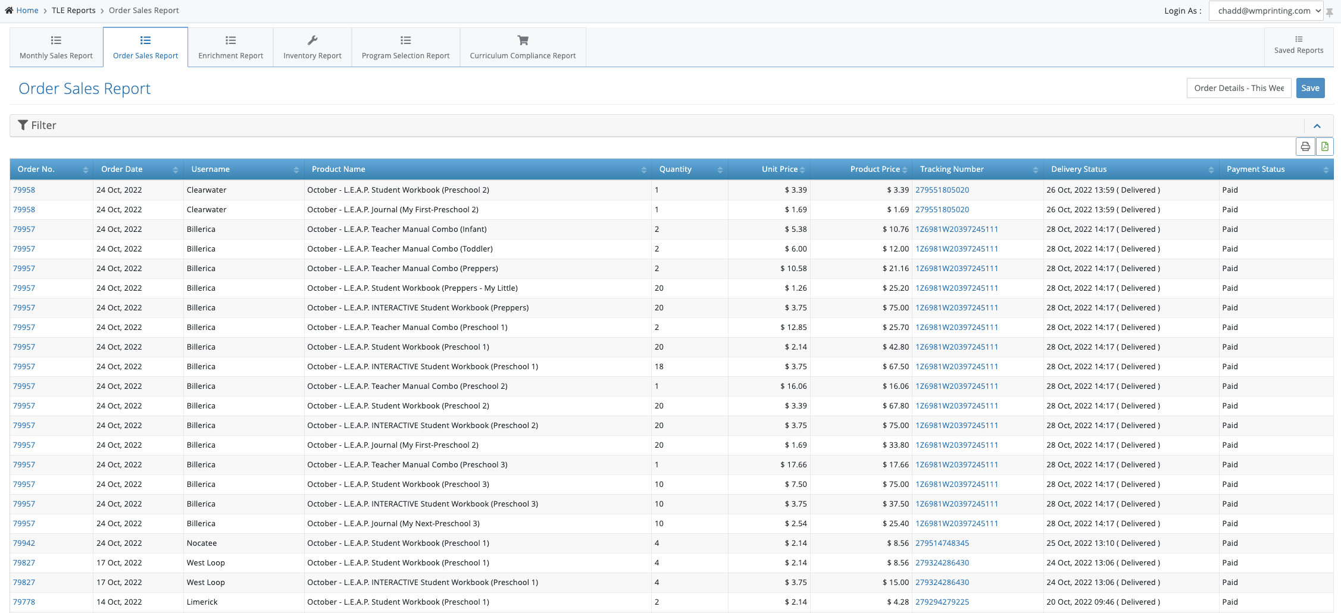
Task: Click the report name input field
Action: (x=1239, y=88)
